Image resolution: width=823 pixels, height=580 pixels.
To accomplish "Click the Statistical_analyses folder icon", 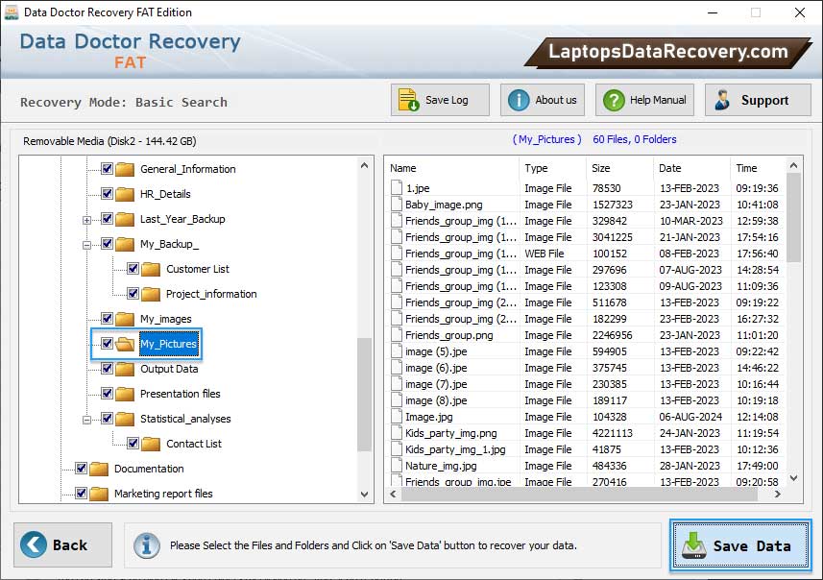I will point(125,419).
